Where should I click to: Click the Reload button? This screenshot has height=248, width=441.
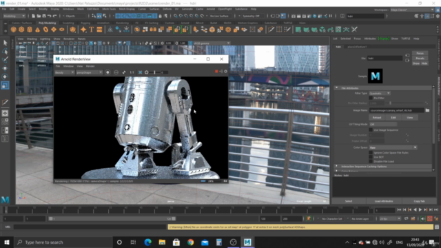pos(377,118)
